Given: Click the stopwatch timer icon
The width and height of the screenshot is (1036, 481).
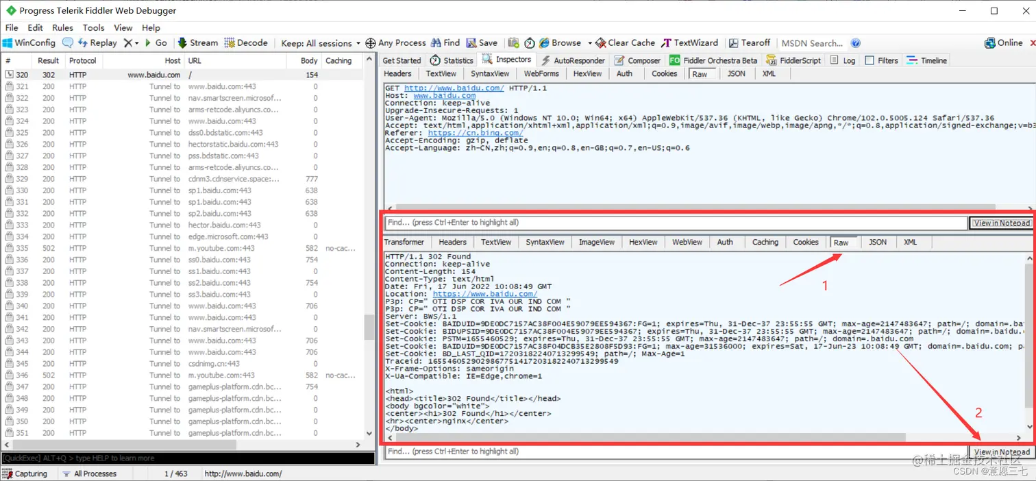Looking at the screenshot, I should click(530, 42).
